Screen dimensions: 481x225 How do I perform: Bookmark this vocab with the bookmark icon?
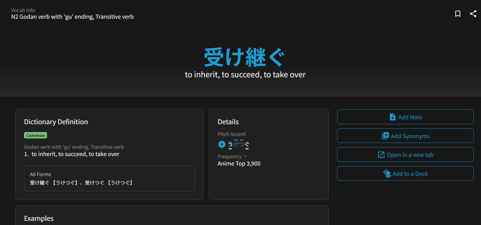point(458,14)
